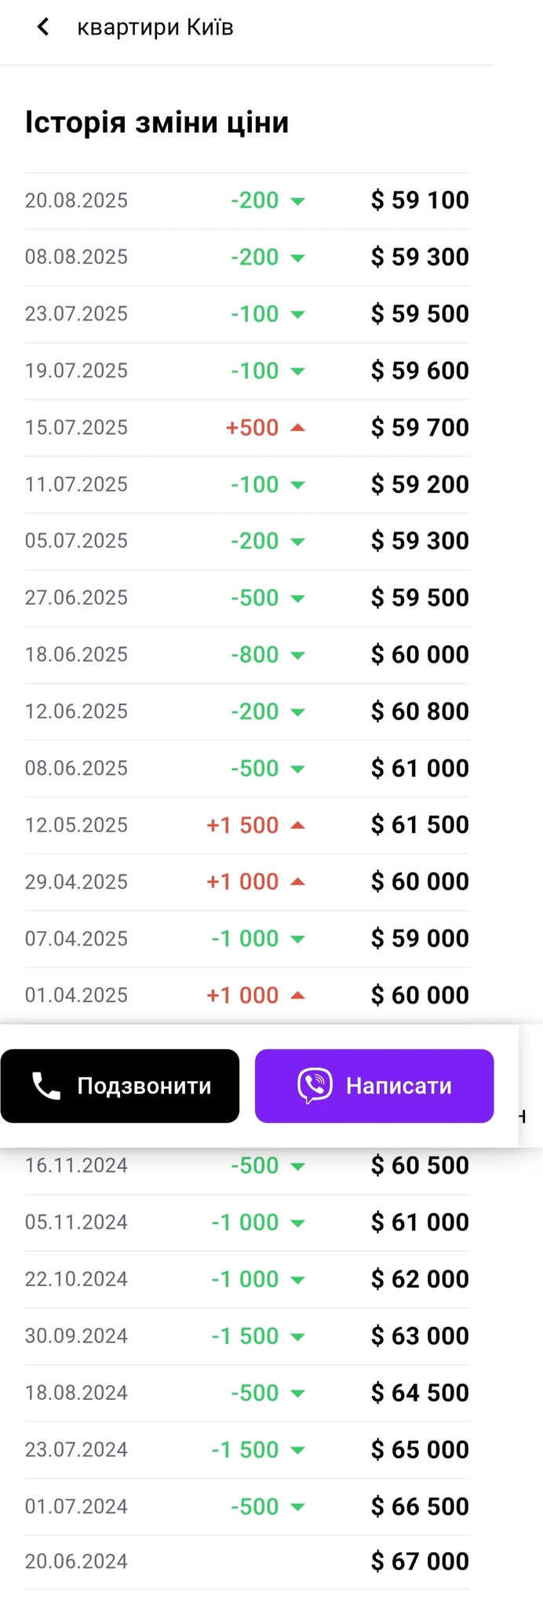Select the 08.08.2025 date entry

click(x=76, y=257)
